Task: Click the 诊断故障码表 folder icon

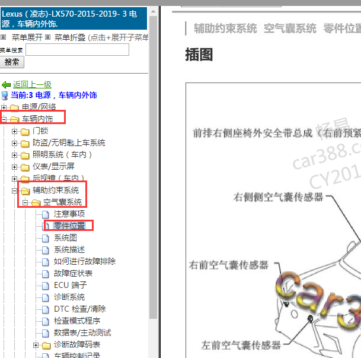Action: coord(46,346)
